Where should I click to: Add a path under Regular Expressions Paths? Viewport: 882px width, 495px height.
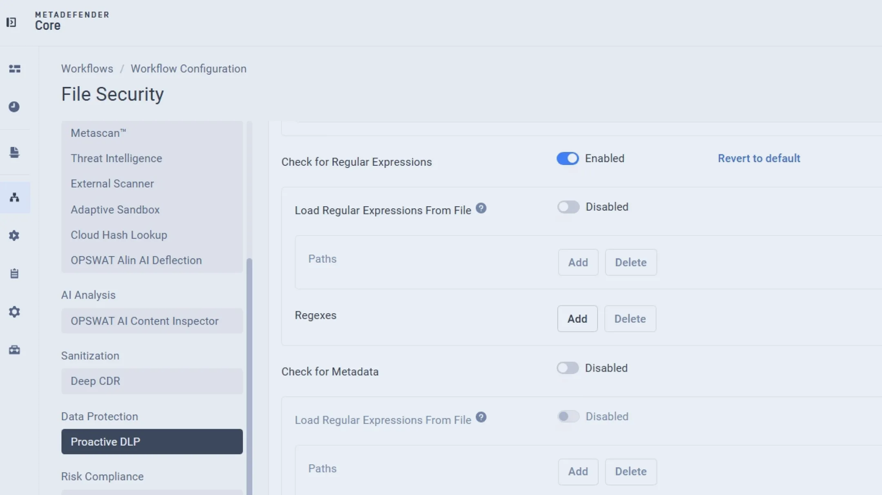(x=578, y=262)
